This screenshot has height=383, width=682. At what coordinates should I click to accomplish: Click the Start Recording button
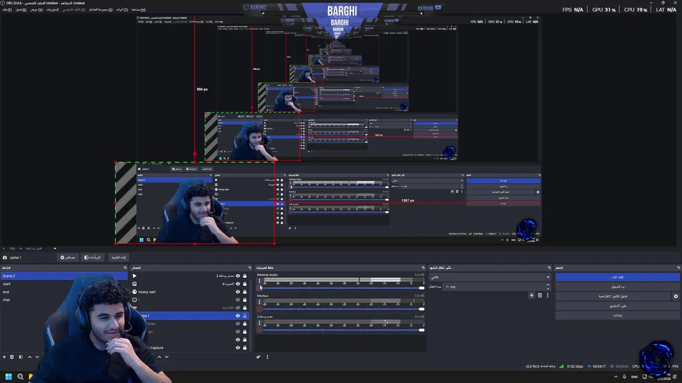point(618,287)
